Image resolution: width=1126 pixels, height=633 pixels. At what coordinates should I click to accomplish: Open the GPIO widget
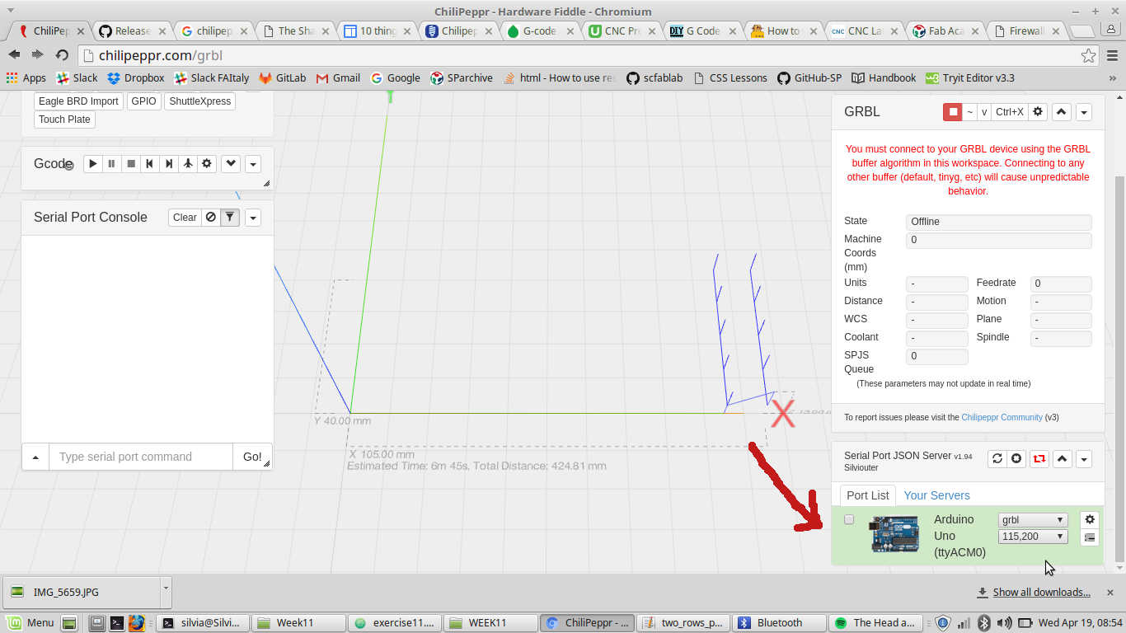coord(143,101)
